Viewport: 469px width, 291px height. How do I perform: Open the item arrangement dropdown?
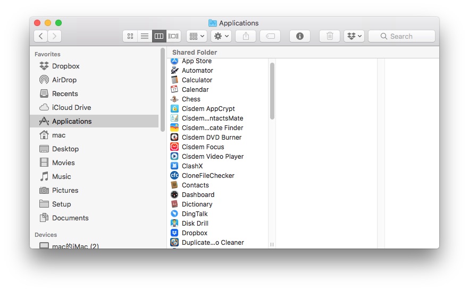197,36
